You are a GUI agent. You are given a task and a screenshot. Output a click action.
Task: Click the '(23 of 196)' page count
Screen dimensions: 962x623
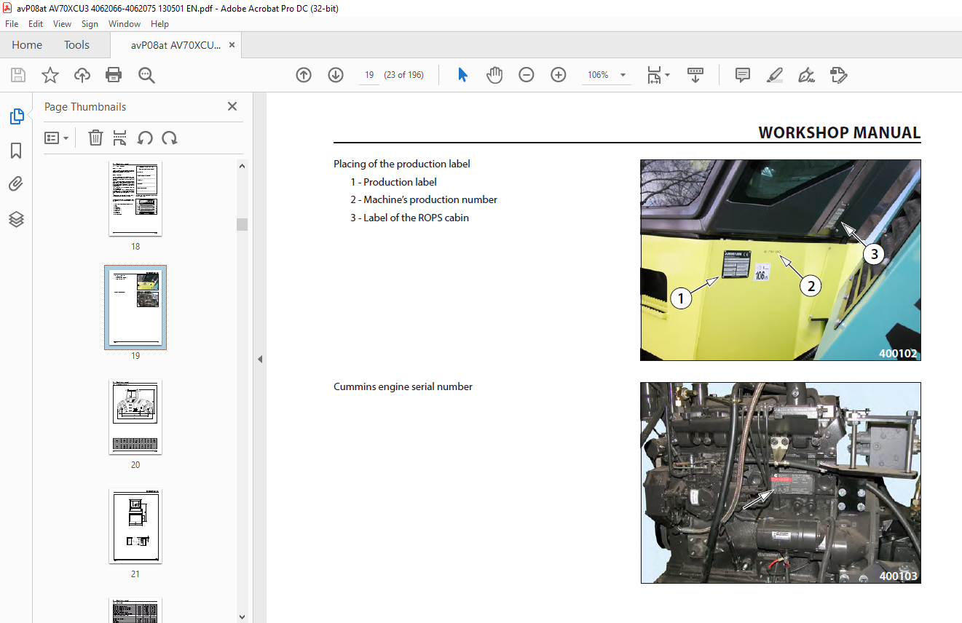coord(405,75)
